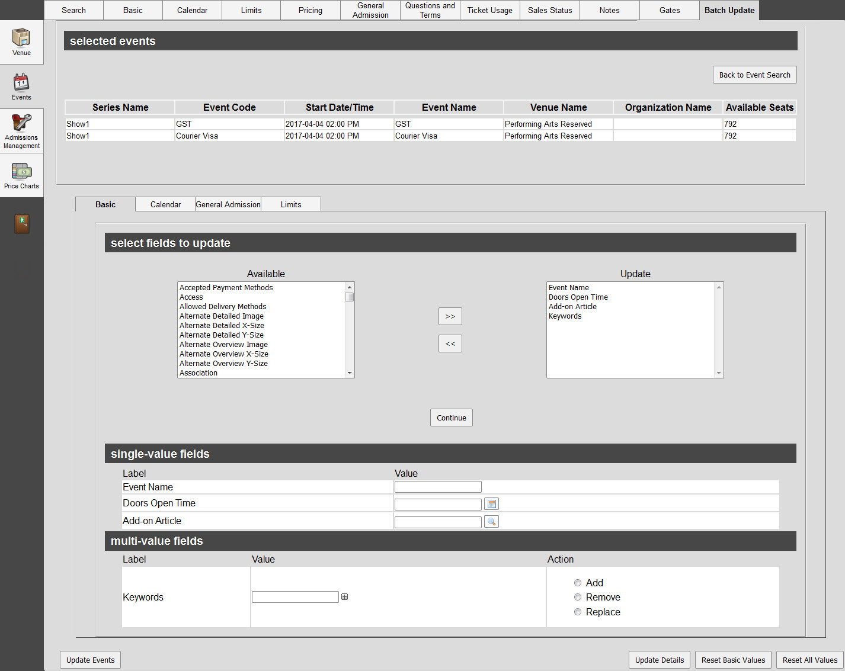Click the Keywords value input field
Viewport: 845px width, 671px height.
point(295,597)
